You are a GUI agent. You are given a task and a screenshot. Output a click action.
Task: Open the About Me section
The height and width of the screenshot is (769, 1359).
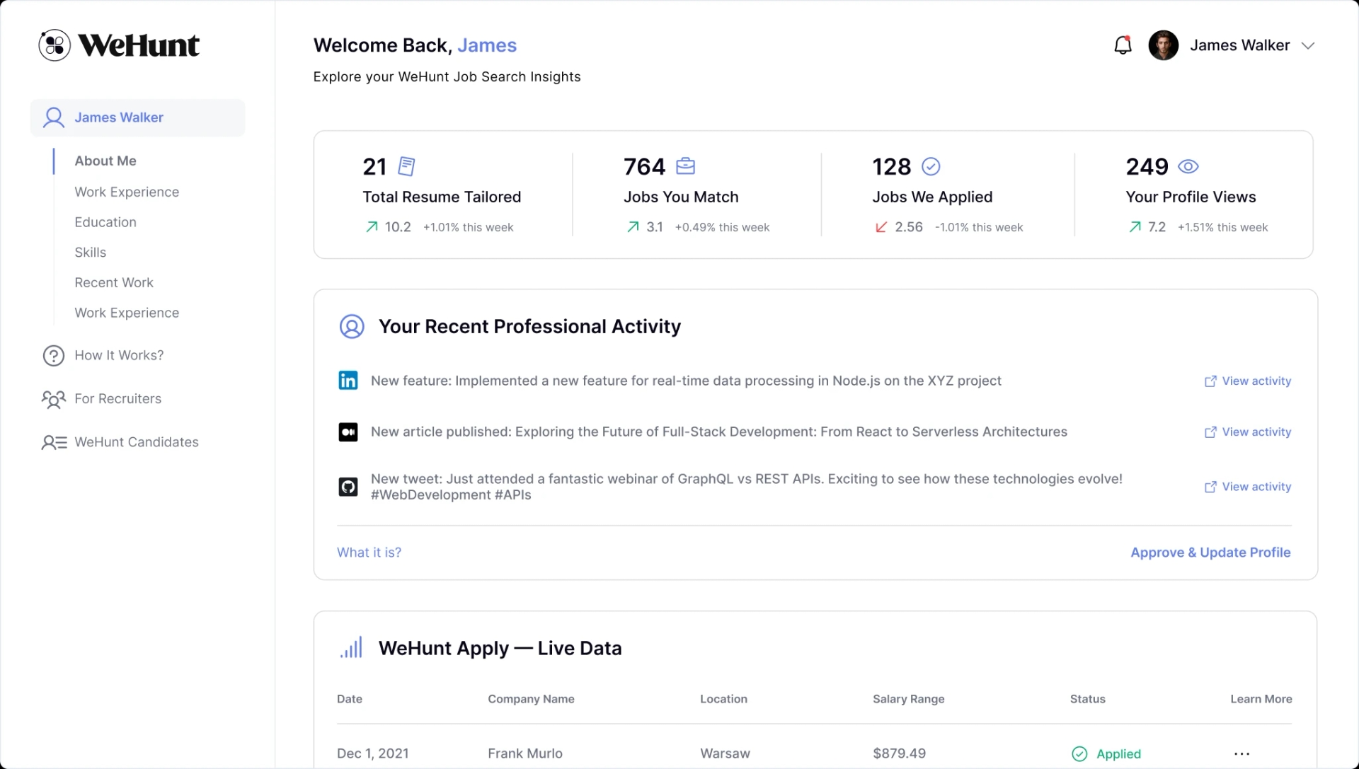(105, 161)
